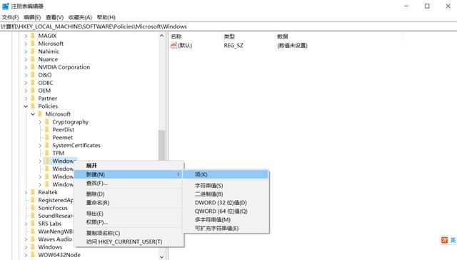Click the string value icon of (默认)
Screen dimensions: 457x260
tap(174, 45)
